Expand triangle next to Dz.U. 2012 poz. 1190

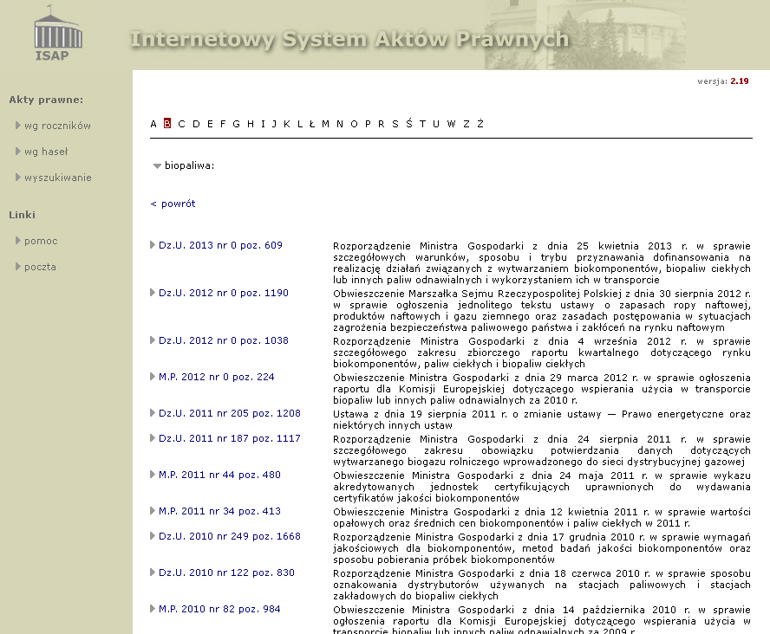click(153, 292)
